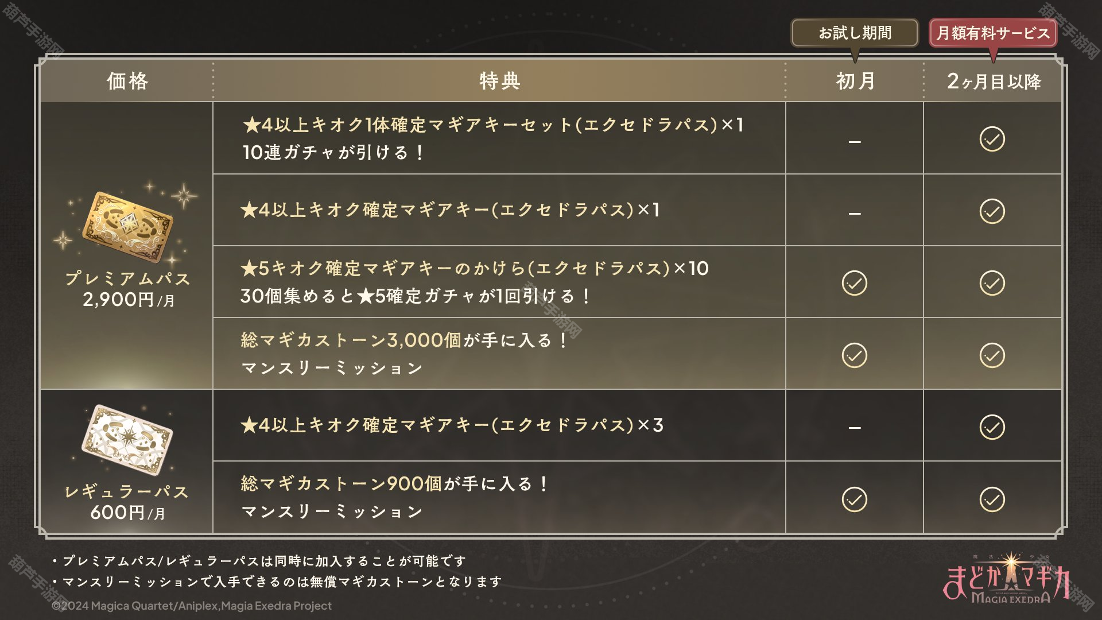The width and height of the screenshot is (1102, 620).
Task: Click the プレミアムパス 2,900円/月 price text
Action: pyautogui.click(x=128, y=289)
